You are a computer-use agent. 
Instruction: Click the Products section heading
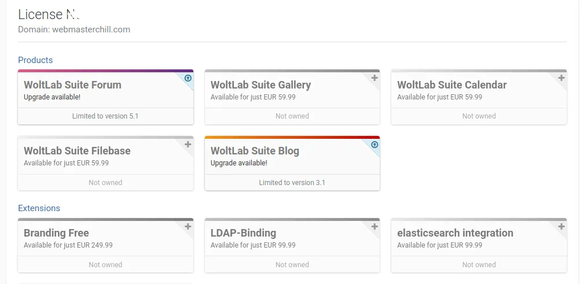click(x=35, y=60)
